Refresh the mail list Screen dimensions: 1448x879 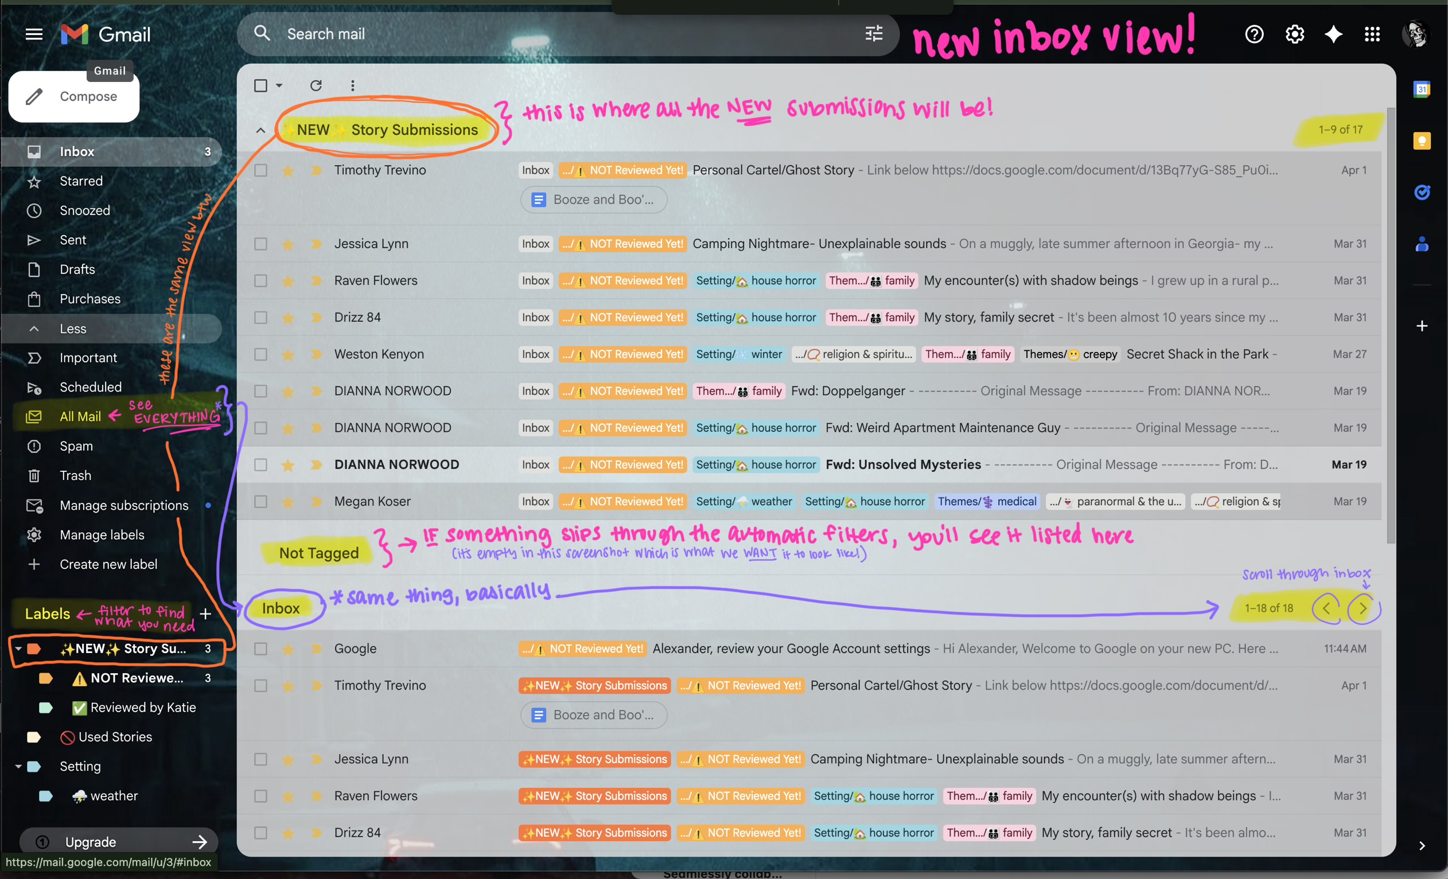pyautogui.click(x=316, y=86)
